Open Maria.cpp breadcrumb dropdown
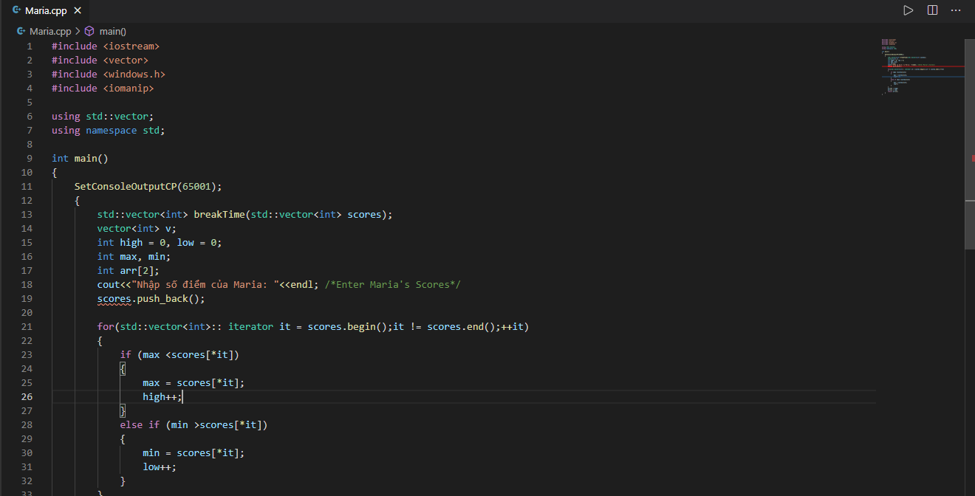The width and height of the screenshot is (975, 496). tap(50, 31)
